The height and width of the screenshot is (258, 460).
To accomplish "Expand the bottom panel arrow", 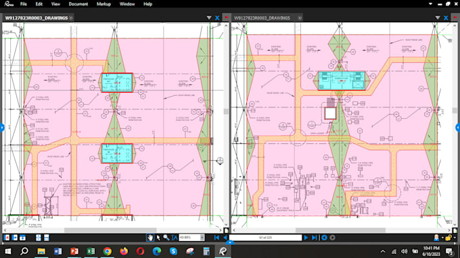I will (x=230, y=242).
